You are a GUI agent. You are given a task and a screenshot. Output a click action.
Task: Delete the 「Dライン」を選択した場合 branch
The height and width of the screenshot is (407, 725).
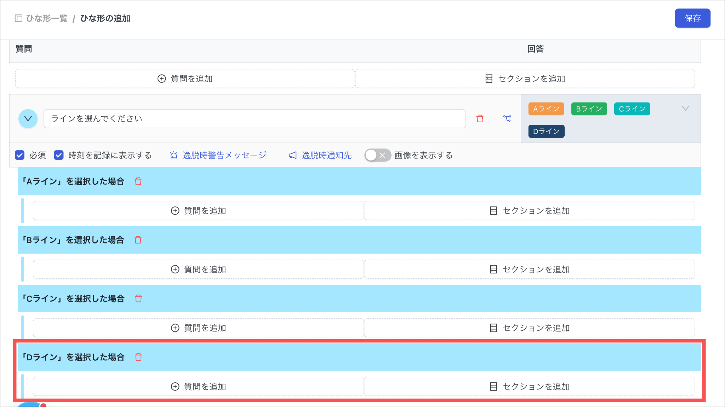138,357
